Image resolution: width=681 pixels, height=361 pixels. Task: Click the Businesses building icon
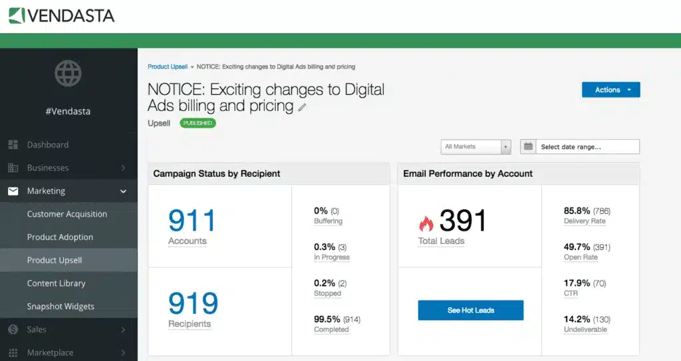(x=13, y=168)
